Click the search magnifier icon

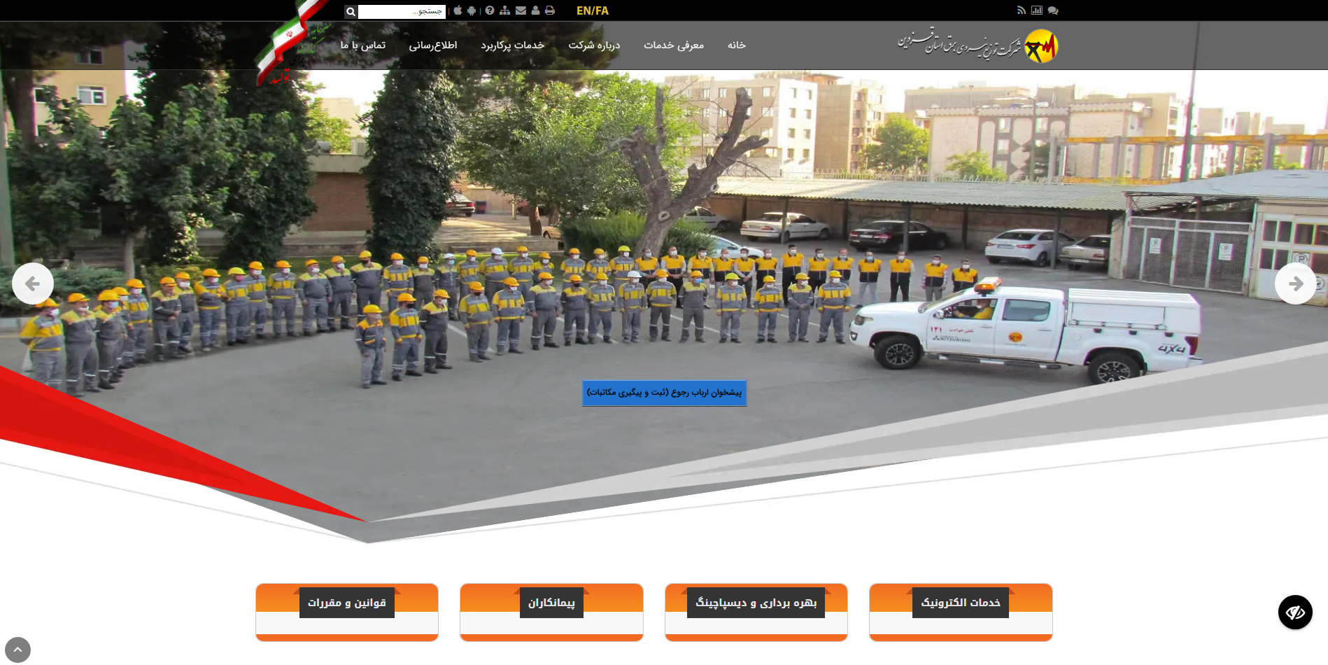click(x=351, y=11)
